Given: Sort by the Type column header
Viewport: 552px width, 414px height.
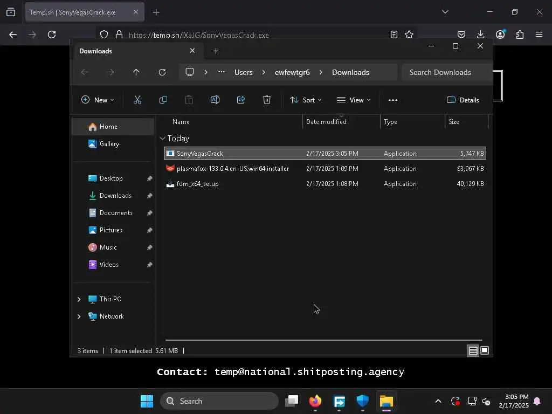Looking at the screenshot, I should coord(412,122).
